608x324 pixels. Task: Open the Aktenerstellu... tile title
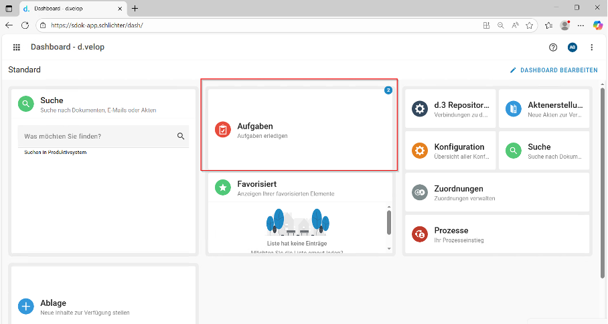point(555,105)
